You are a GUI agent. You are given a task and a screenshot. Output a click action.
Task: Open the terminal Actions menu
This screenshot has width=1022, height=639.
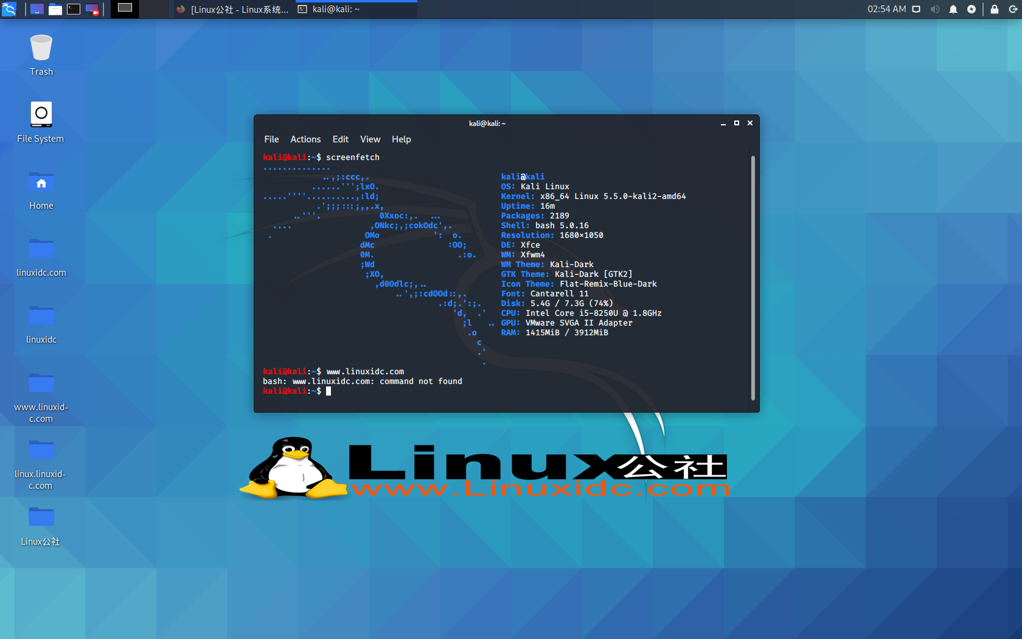tap(305, 139)
